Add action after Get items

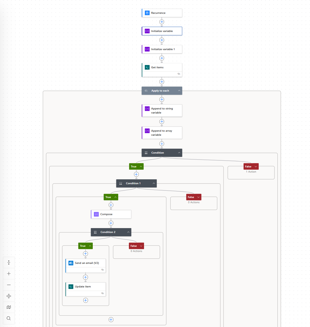coord(162,82)
